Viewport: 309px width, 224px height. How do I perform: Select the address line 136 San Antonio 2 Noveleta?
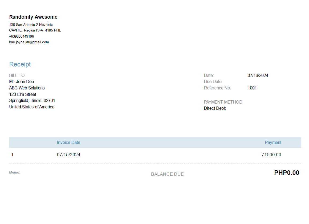[x=31, y=25]
